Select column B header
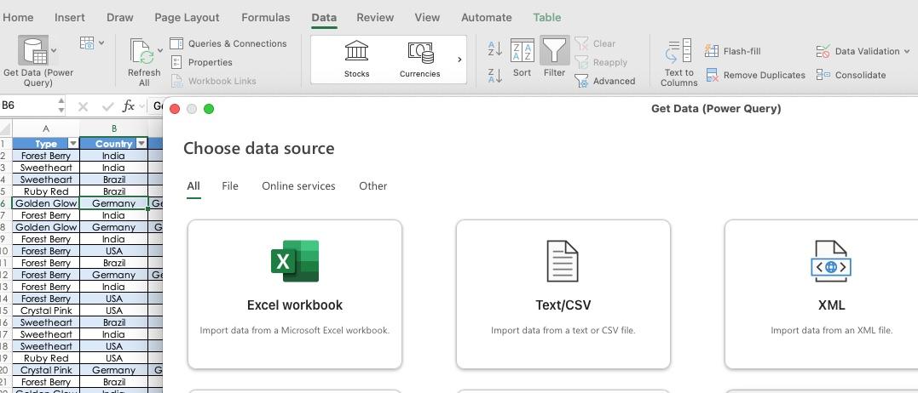The image size is (918, 393). (x=114, y=128)
